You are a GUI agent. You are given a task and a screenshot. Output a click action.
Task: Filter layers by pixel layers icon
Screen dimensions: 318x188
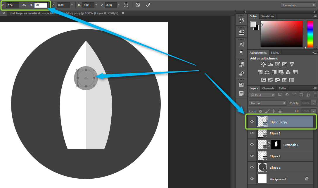(280, 95)
